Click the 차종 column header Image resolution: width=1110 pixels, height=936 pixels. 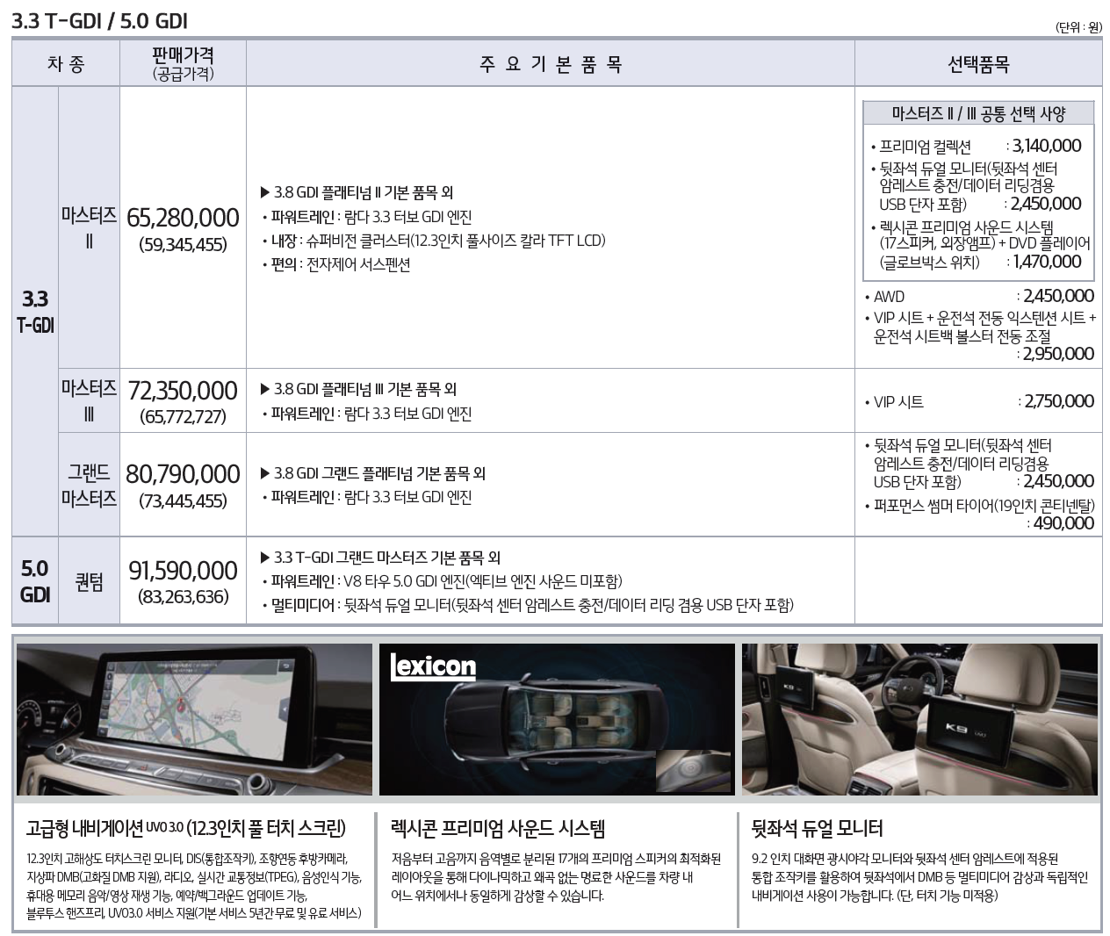66,64
